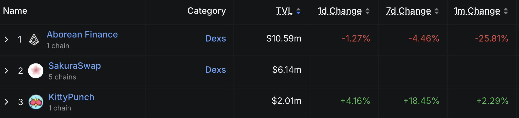The width and height of the screenshot is (519, 118).
Task: Click the SakuraSwap cherry blossom icon
Action: [x=35, y=71]
